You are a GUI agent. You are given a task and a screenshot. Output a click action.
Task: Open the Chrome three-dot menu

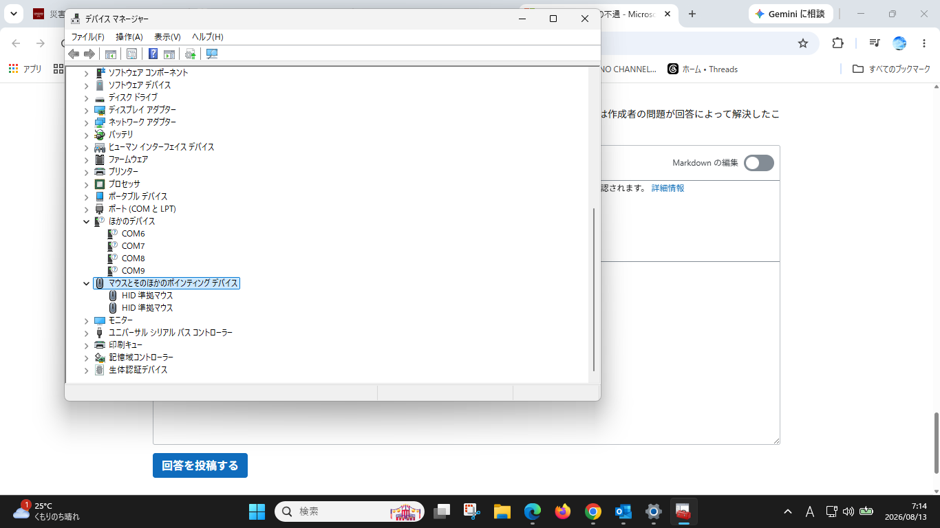924,43
